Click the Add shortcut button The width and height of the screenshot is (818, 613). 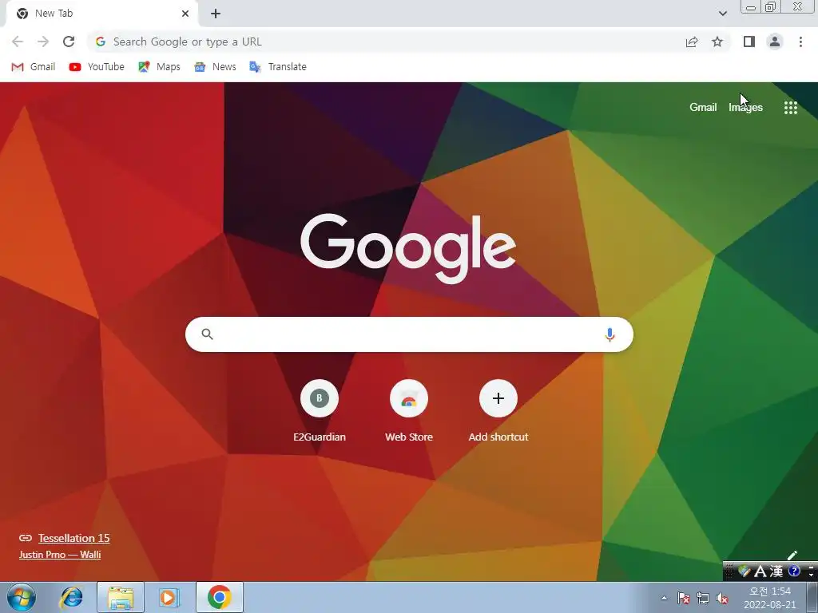click(x=498, y=411)
